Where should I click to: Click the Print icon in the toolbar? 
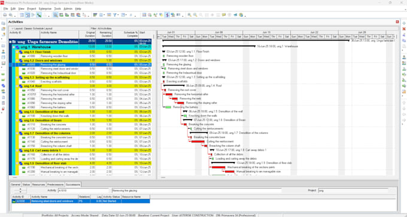click(x=5, y=15)
